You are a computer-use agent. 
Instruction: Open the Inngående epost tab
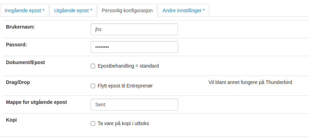click(x=24, y=10)
